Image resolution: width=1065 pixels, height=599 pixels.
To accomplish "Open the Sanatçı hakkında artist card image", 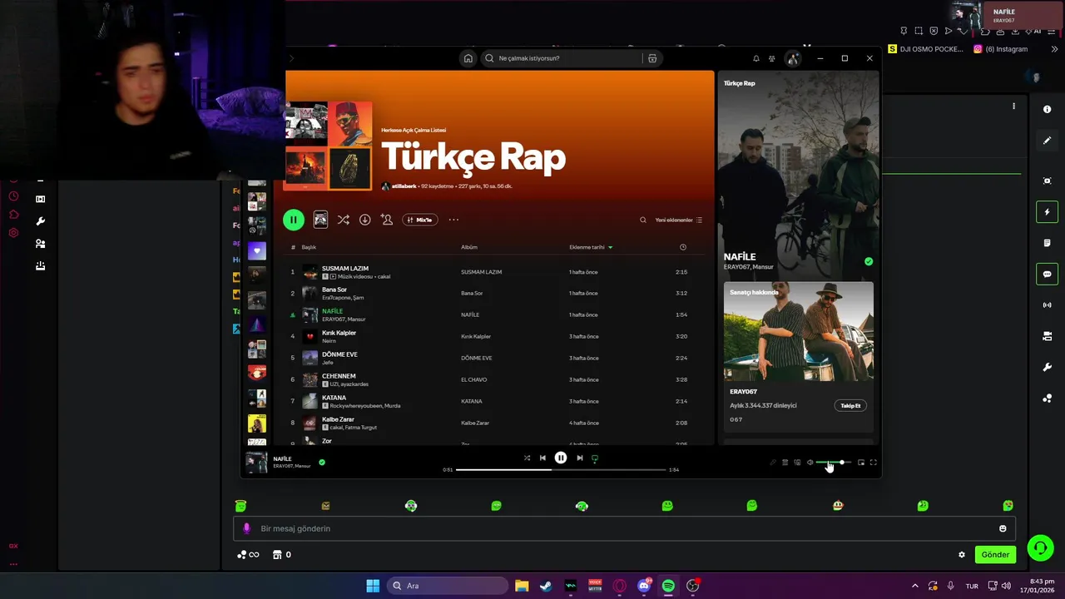I will click(799, 331).
